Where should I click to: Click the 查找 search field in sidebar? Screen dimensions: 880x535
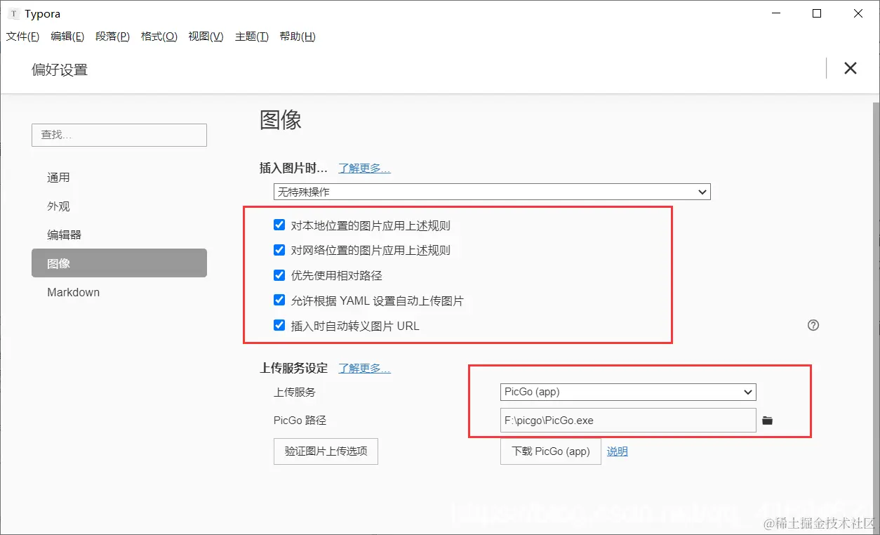[119, 135]
